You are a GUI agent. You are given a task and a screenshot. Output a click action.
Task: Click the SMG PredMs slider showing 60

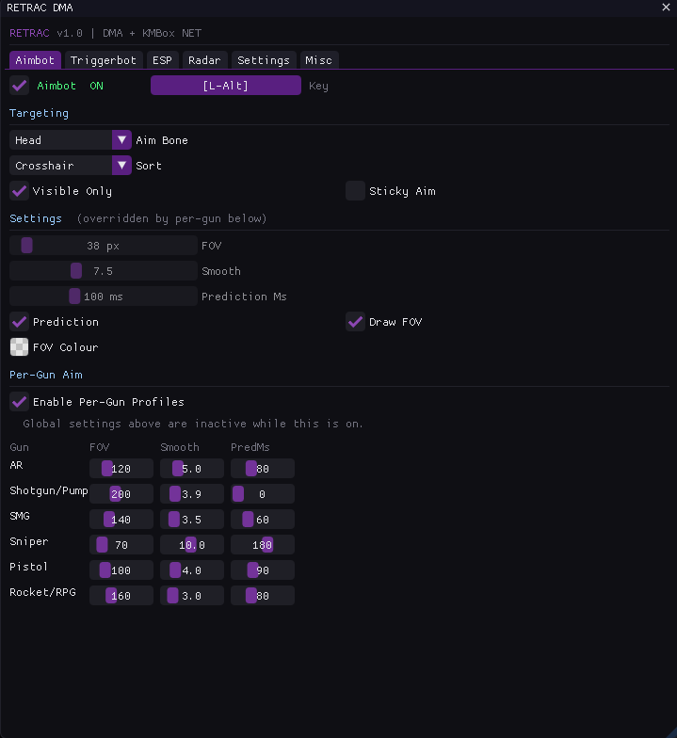[x=263, y=520]
